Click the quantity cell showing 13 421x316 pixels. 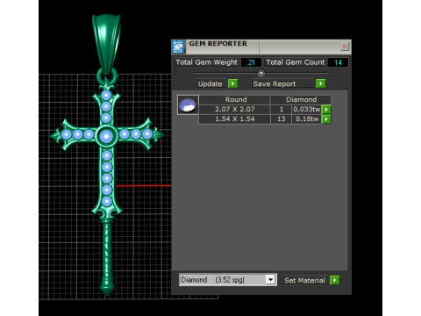pos(281,119)
